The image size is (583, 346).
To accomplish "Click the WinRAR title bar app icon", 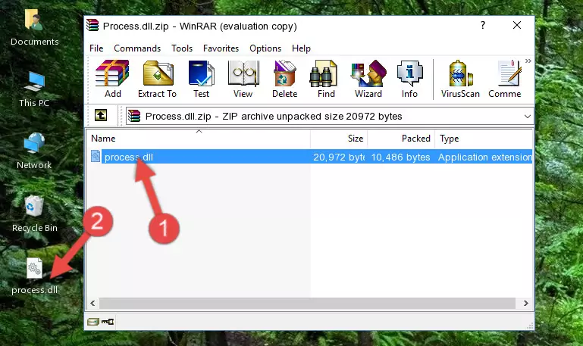I will [x=92, y=25].
